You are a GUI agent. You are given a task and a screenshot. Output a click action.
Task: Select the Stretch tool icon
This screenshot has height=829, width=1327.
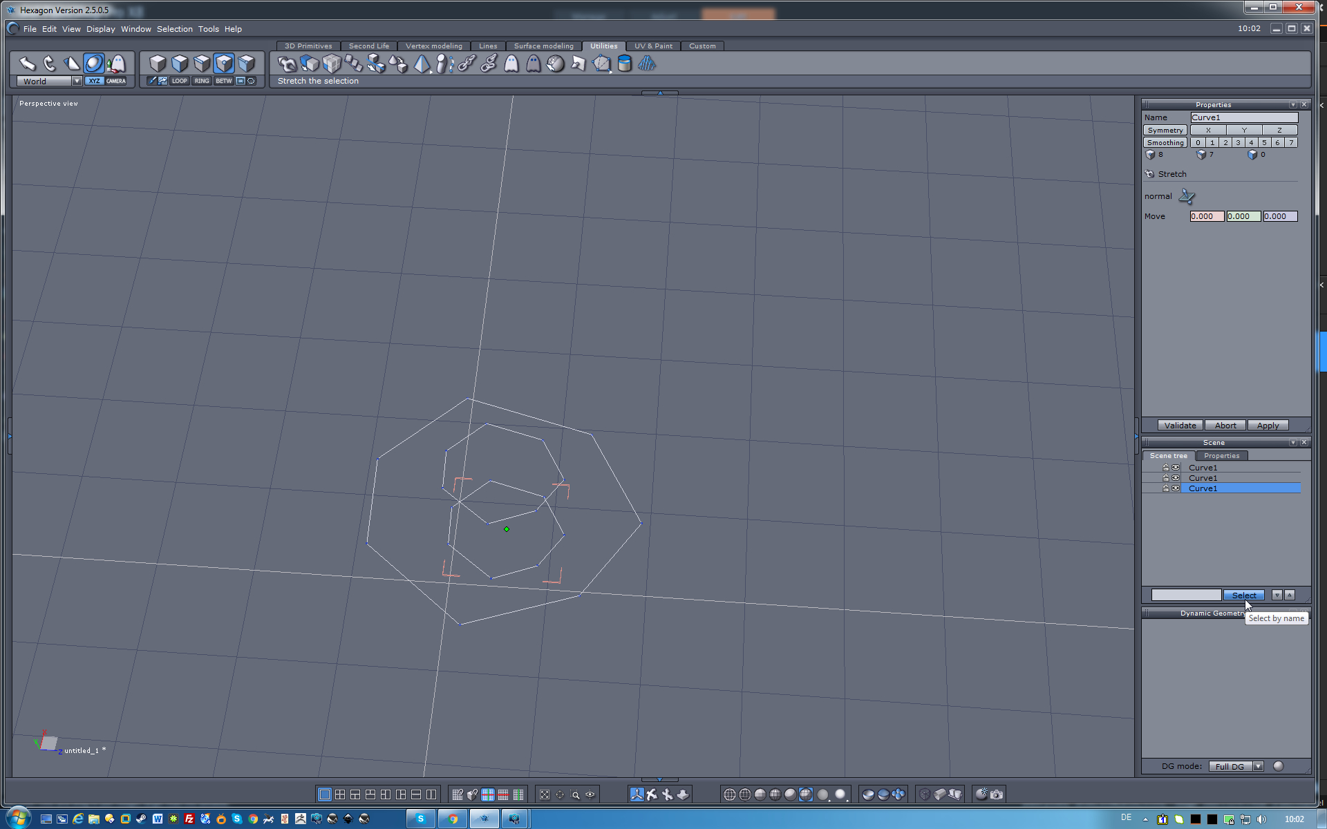click(x=287, y=64)
